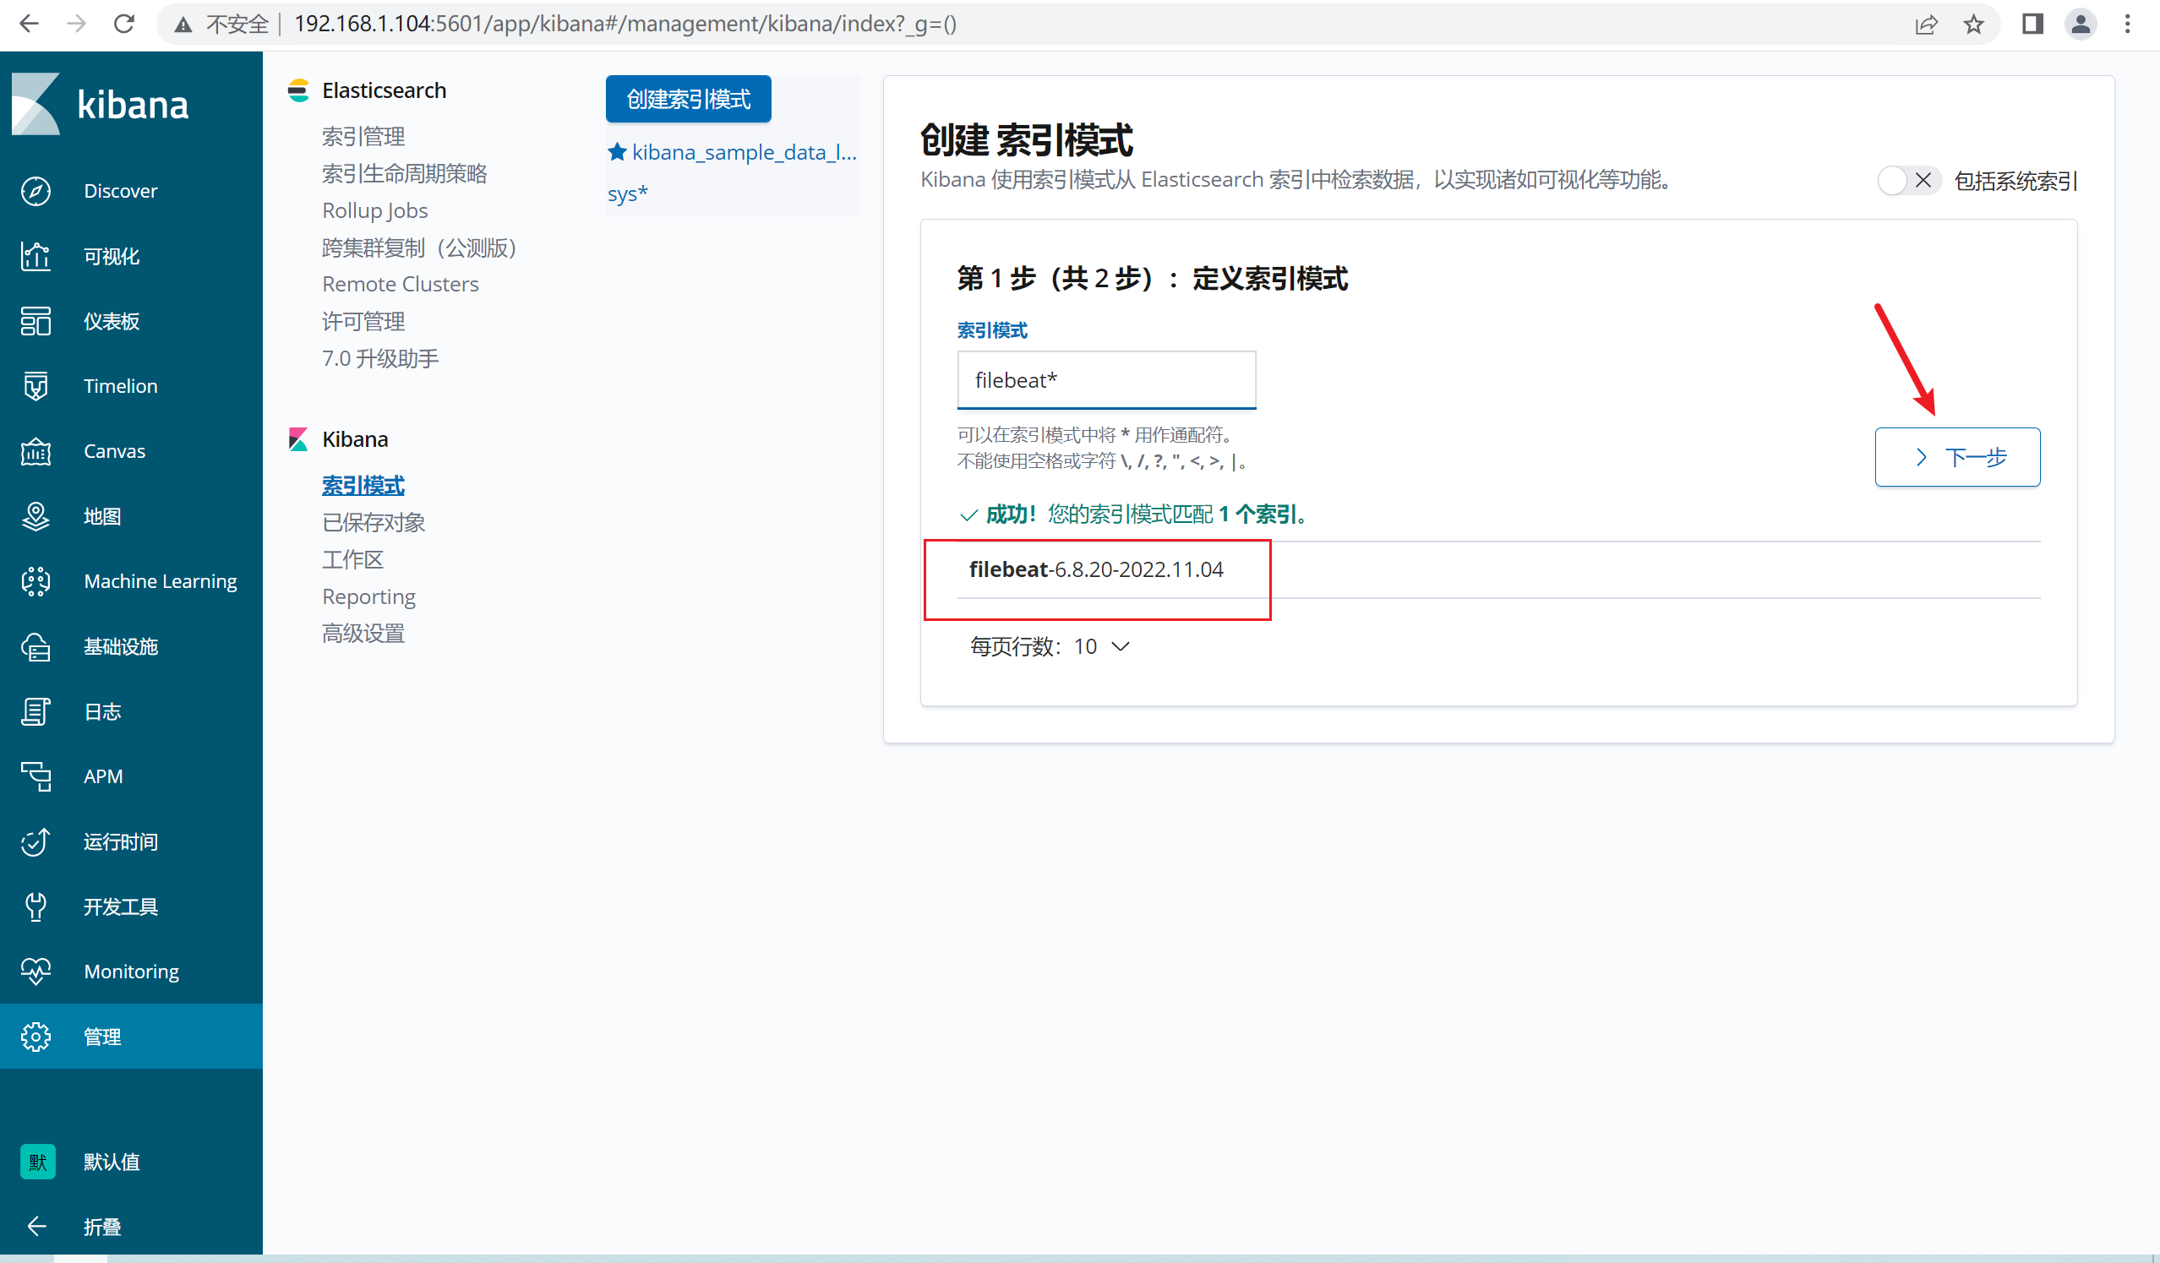Open the Canvas icon
Viewport: 2160px width, 1263px height.
coord(35,452)
